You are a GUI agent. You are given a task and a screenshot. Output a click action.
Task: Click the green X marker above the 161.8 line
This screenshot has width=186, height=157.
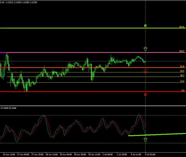(x=145, y=26)
